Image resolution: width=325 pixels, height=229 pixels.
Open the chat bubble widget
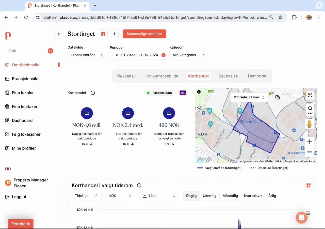click(x=302, y=218)
